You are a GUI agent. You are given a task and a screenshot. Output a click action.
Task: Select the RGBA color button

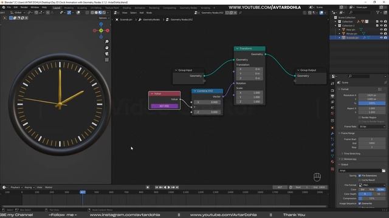[x=381, y=190]
